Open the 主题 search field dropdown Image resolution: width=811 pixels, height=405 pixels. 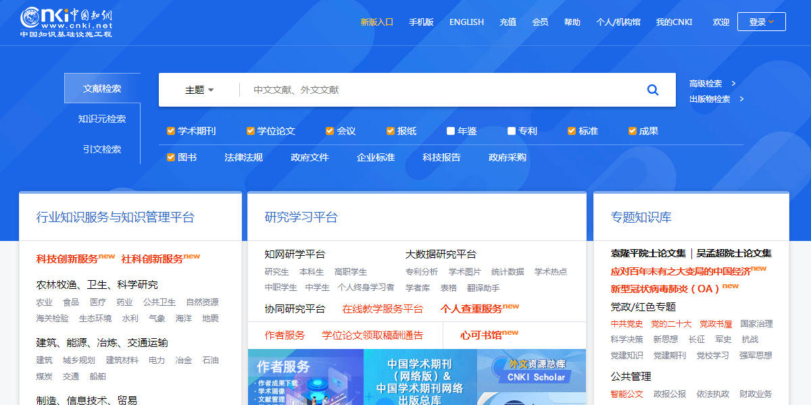[x=199, y=90]
